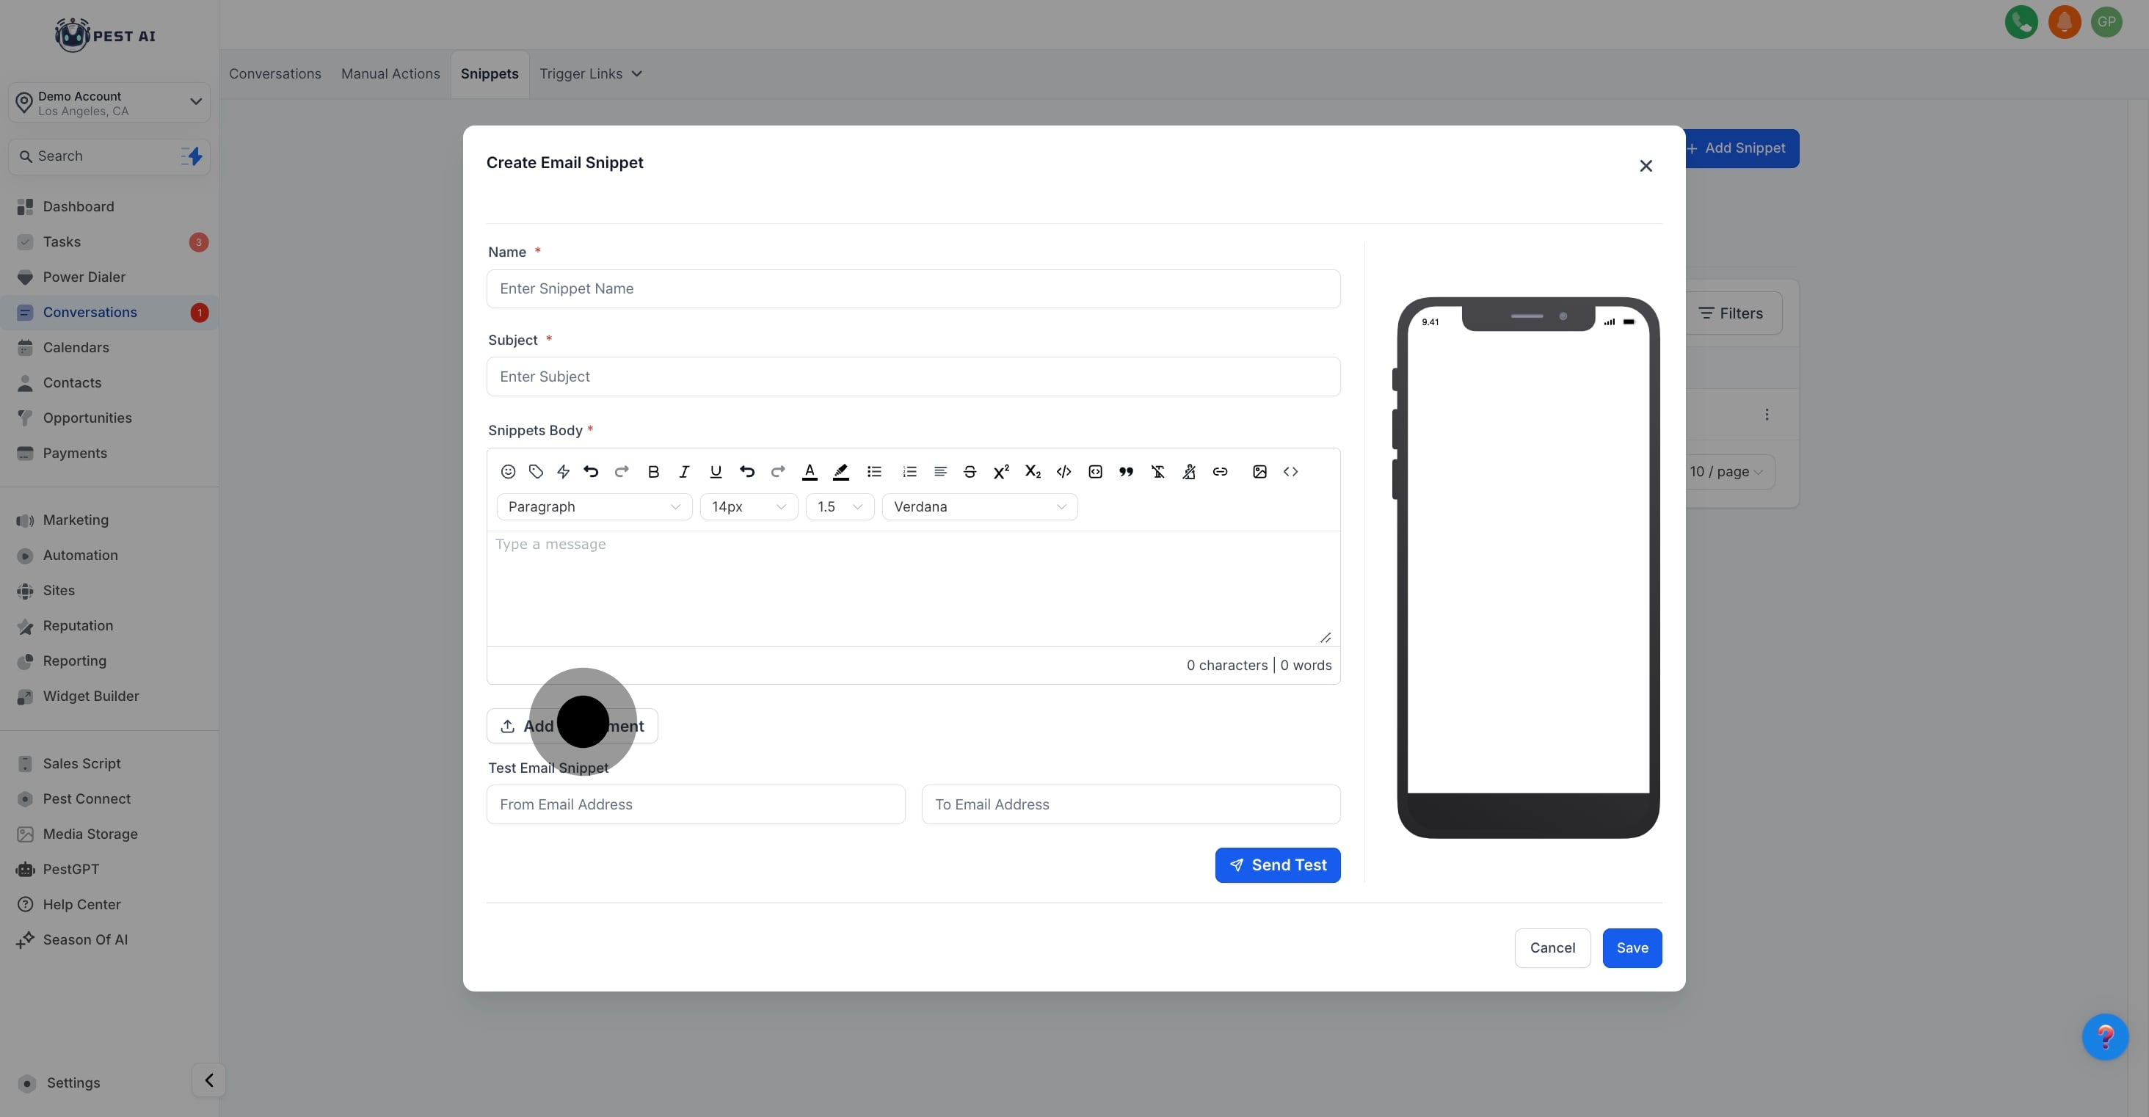Click the Enter Snippet Name field
This screenshot has height=1117, width=2149.
click(x=912, y=288)
